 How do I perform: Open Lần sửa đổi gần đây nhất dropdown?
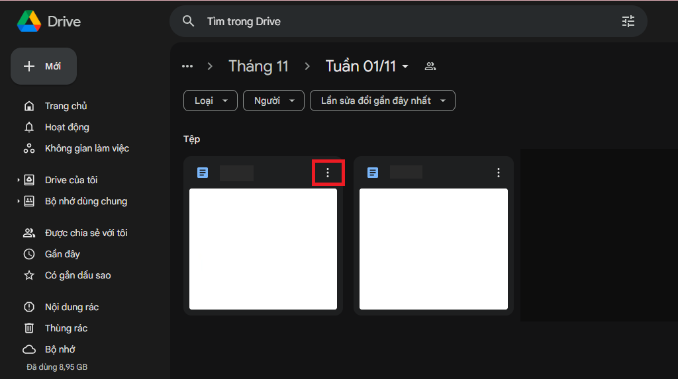point(382,101)
